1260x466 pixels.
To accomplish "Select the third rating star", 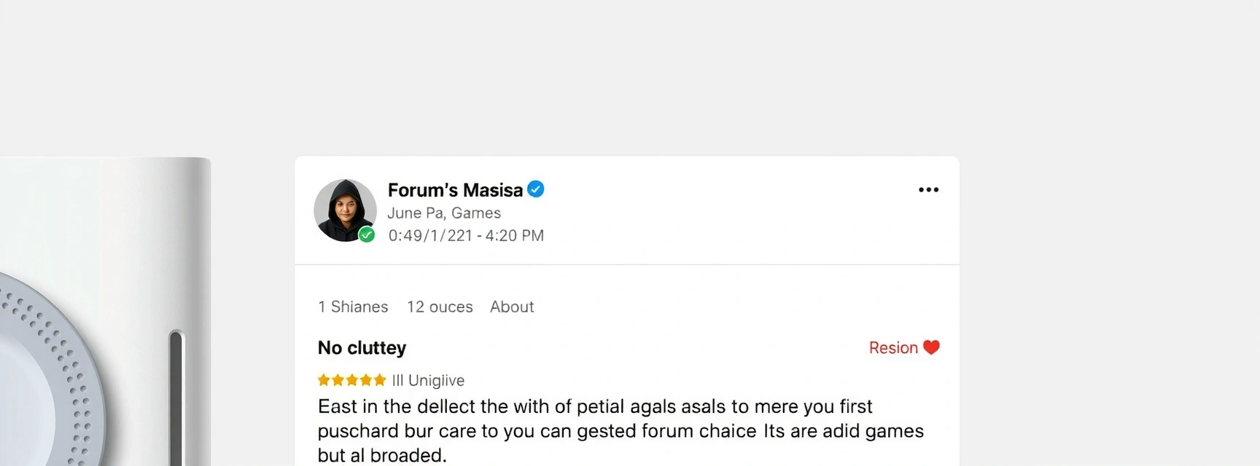I will [352, 380].
